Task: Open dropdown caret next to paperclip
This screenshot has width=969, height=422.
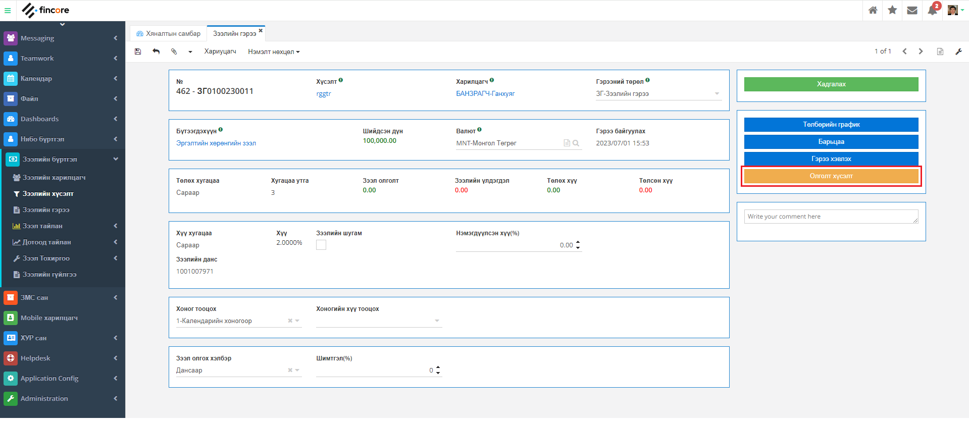Action: coord(190,52)
